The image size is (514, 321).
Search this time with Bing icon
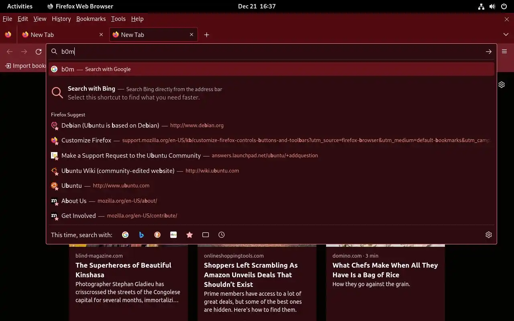141,235
